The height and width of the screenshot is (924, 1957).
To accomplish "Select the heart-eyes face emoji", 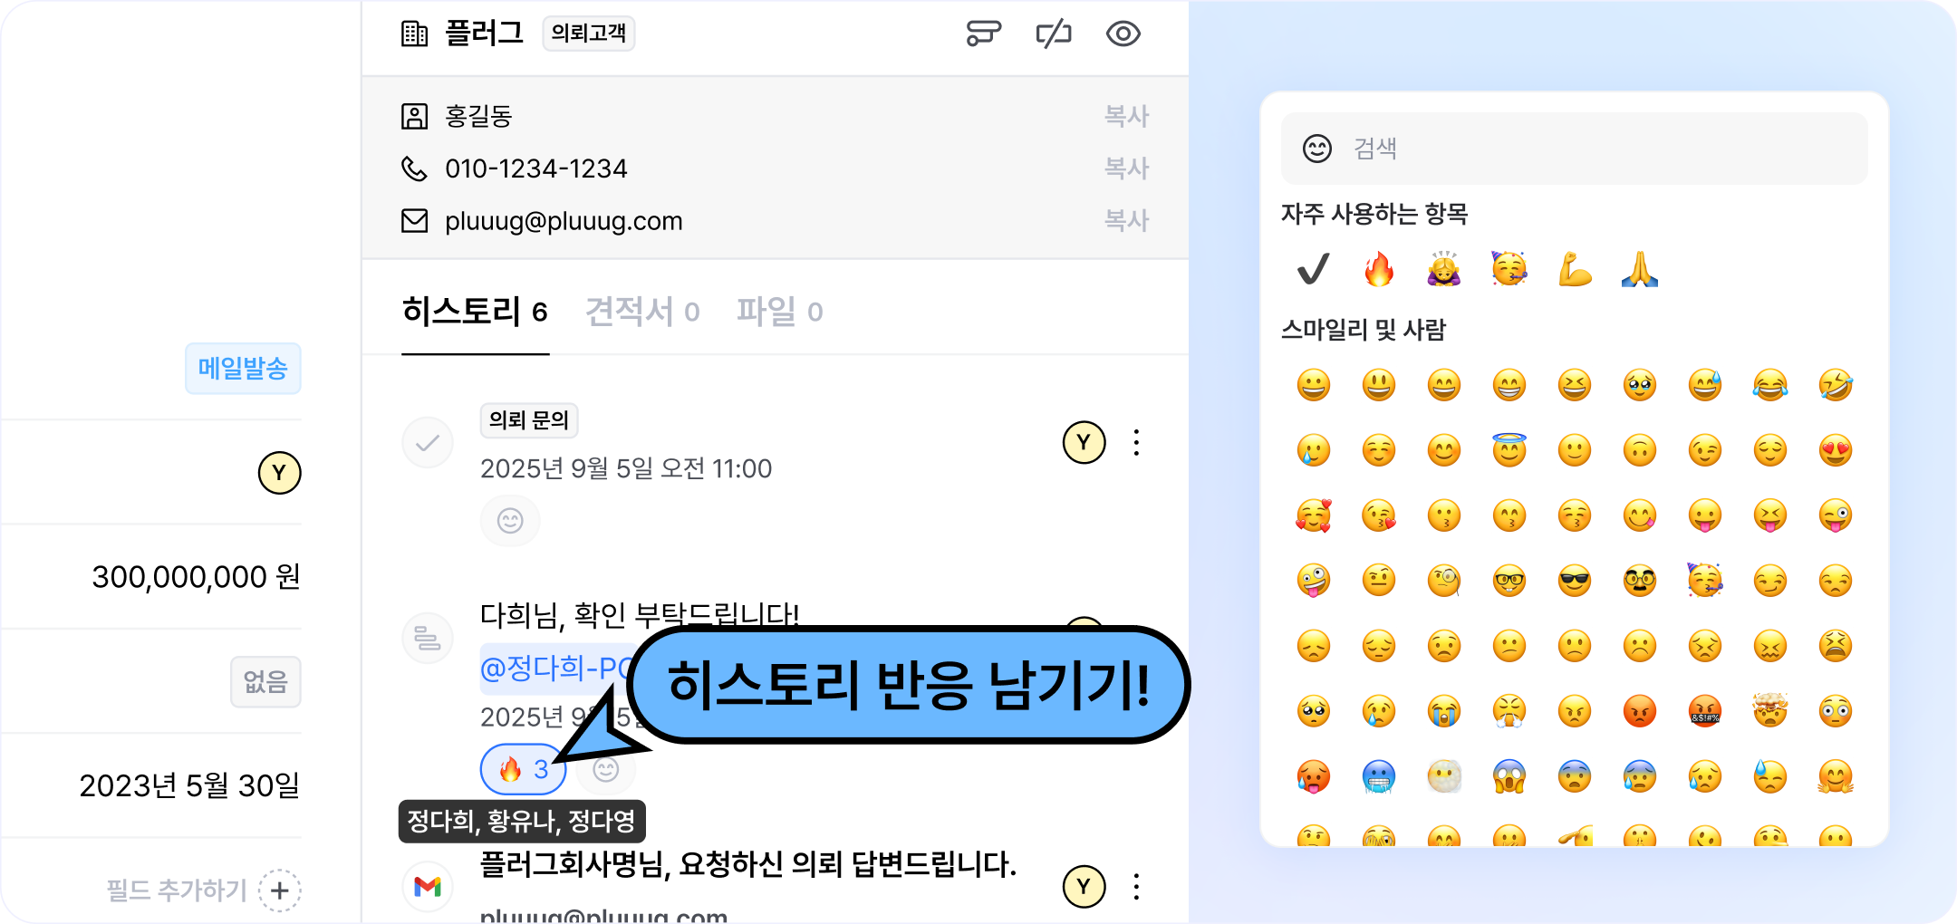I will [1836, 450].
